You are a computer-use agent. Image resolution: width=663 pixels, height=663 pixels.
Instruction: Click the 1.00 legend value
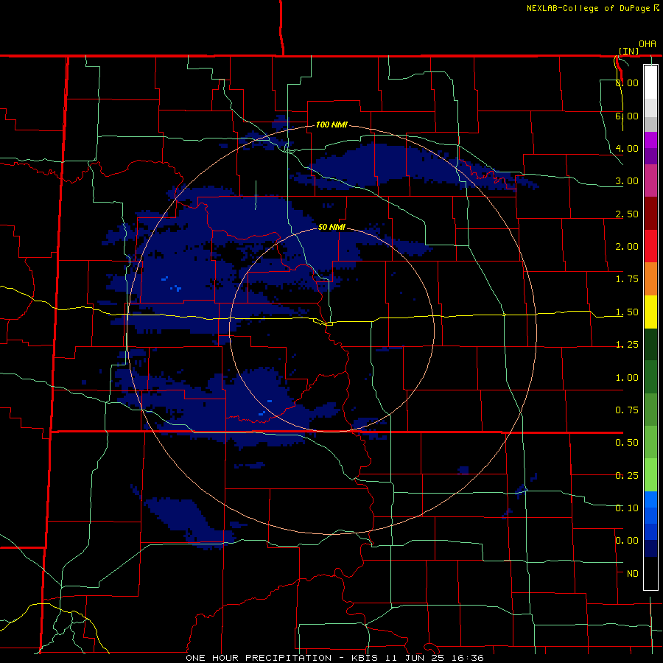pyautogui.click(x=627, y=378)
